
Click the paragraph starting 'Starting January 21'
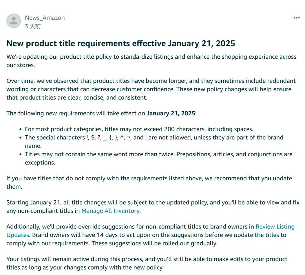pos(153,206)
